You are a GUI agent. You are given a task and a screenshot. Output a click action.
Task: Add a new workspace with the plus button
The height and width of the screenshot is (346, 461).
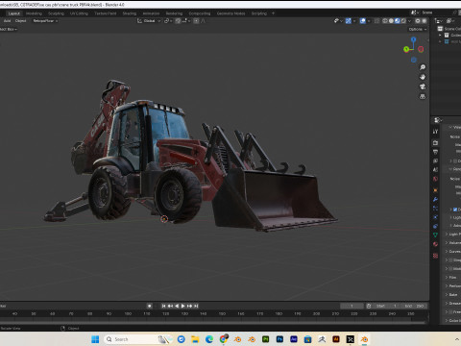(273, 13)
